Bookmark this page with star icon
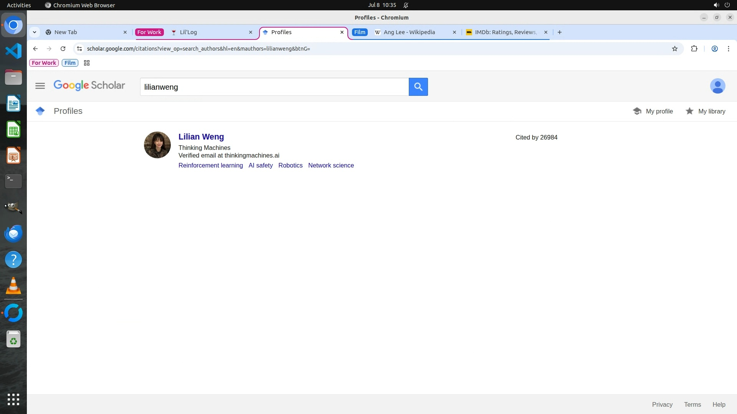The image size is (737, 414). point(674,49)
